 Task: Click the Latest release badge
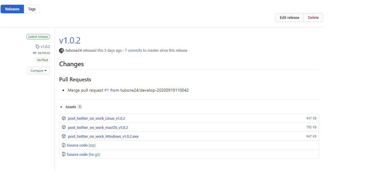click(38, 36)
